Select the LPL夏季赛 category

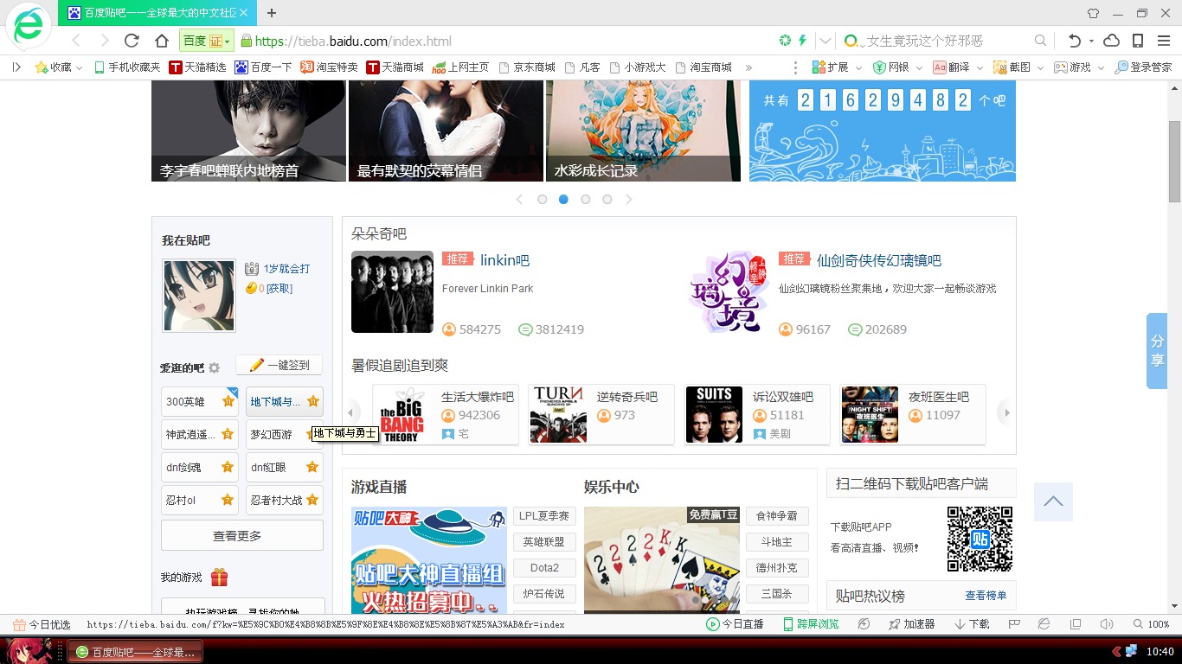(x=544, y=516)
